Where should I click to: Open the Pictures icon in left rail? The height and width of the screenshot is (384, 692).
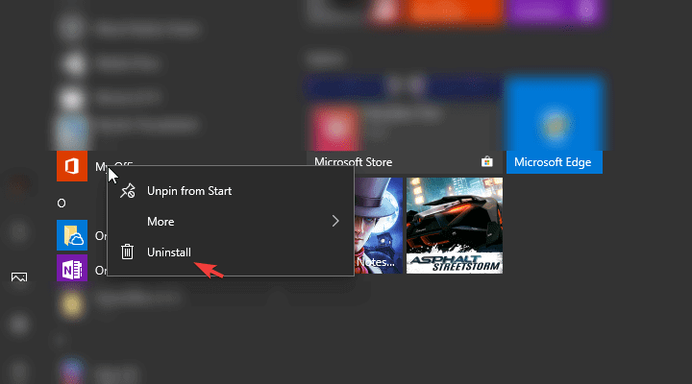19,276
